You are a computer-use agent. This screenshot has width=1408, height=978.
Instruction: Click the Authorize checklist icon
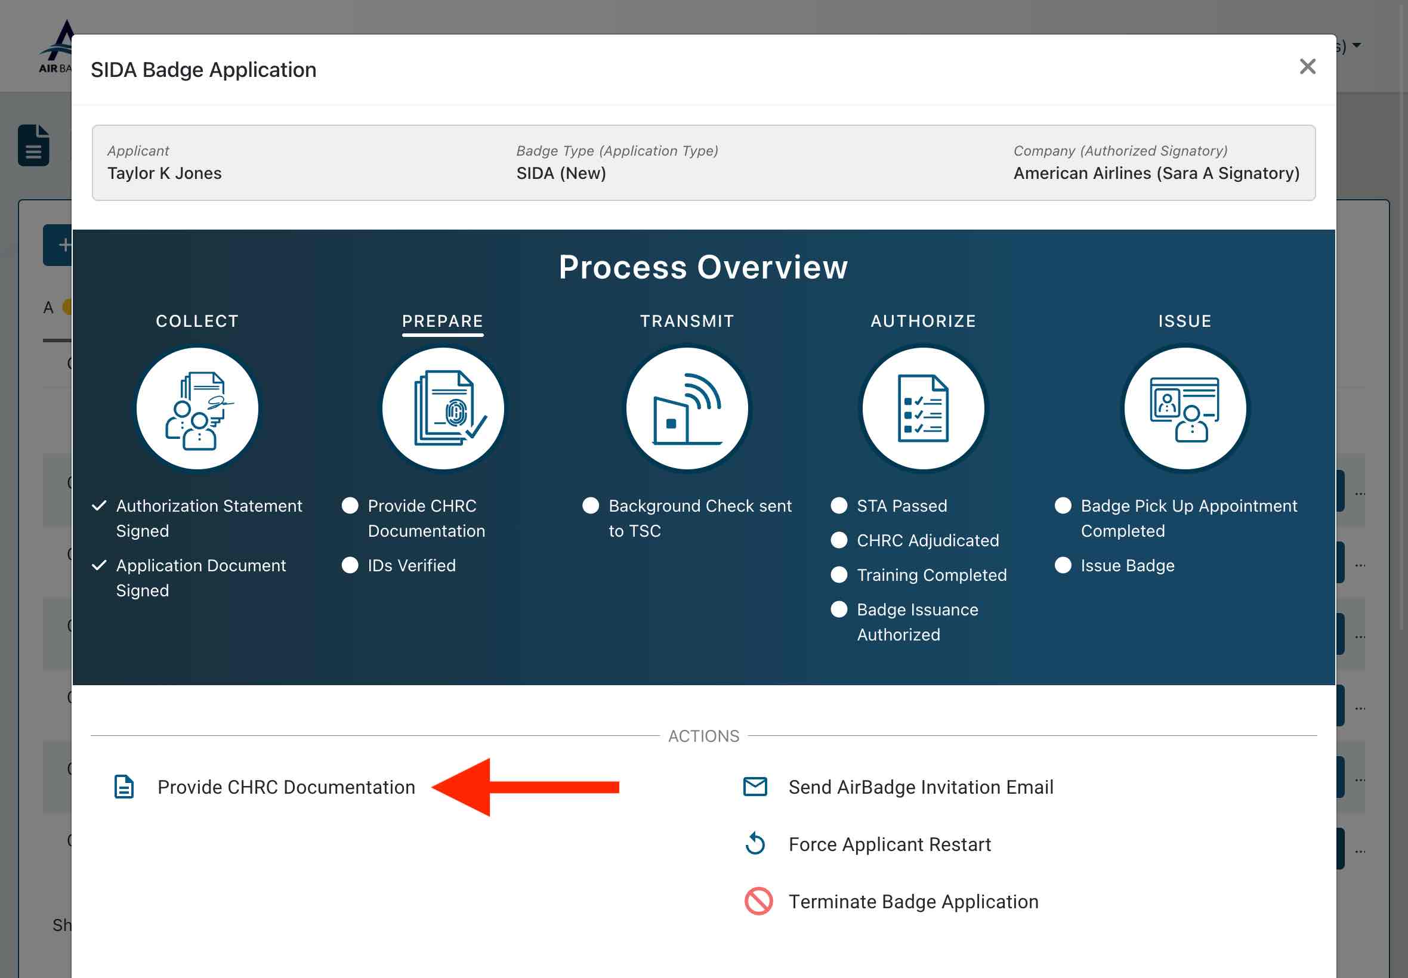pyautogui.click(x=922, y=408)
